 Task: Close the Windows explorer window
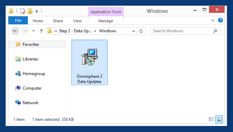(217, 9)
